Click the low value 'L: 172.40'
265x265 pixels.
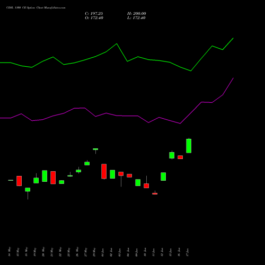click(136, 18)
